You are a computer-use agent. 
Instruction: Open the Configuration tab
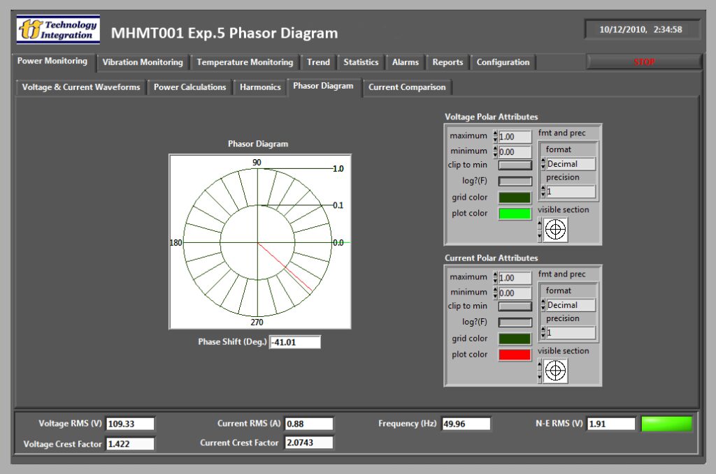(x=503, y=62)
